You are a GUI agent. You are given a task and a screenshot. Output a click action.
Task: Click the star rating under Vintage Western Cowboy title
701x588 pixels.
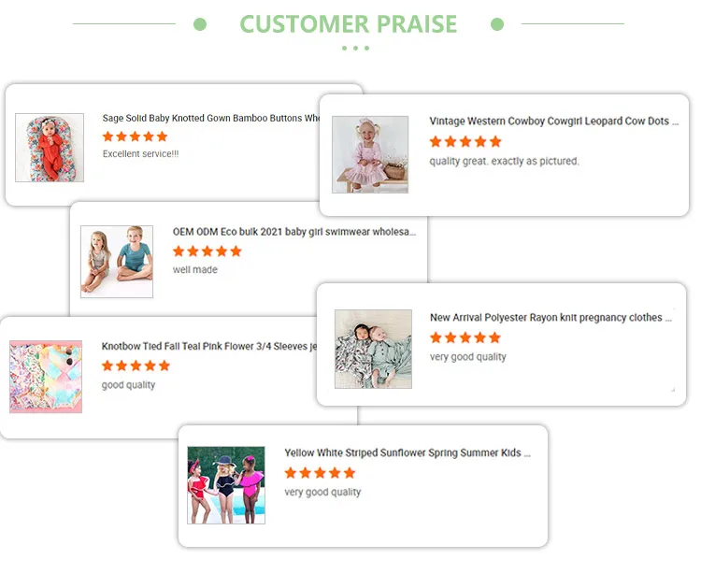[465, 142]
